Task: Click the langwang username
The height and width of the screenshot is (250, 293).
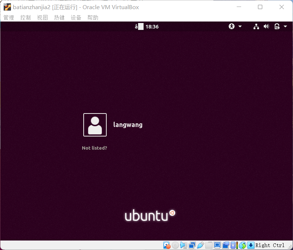Action: coord(128,125)
